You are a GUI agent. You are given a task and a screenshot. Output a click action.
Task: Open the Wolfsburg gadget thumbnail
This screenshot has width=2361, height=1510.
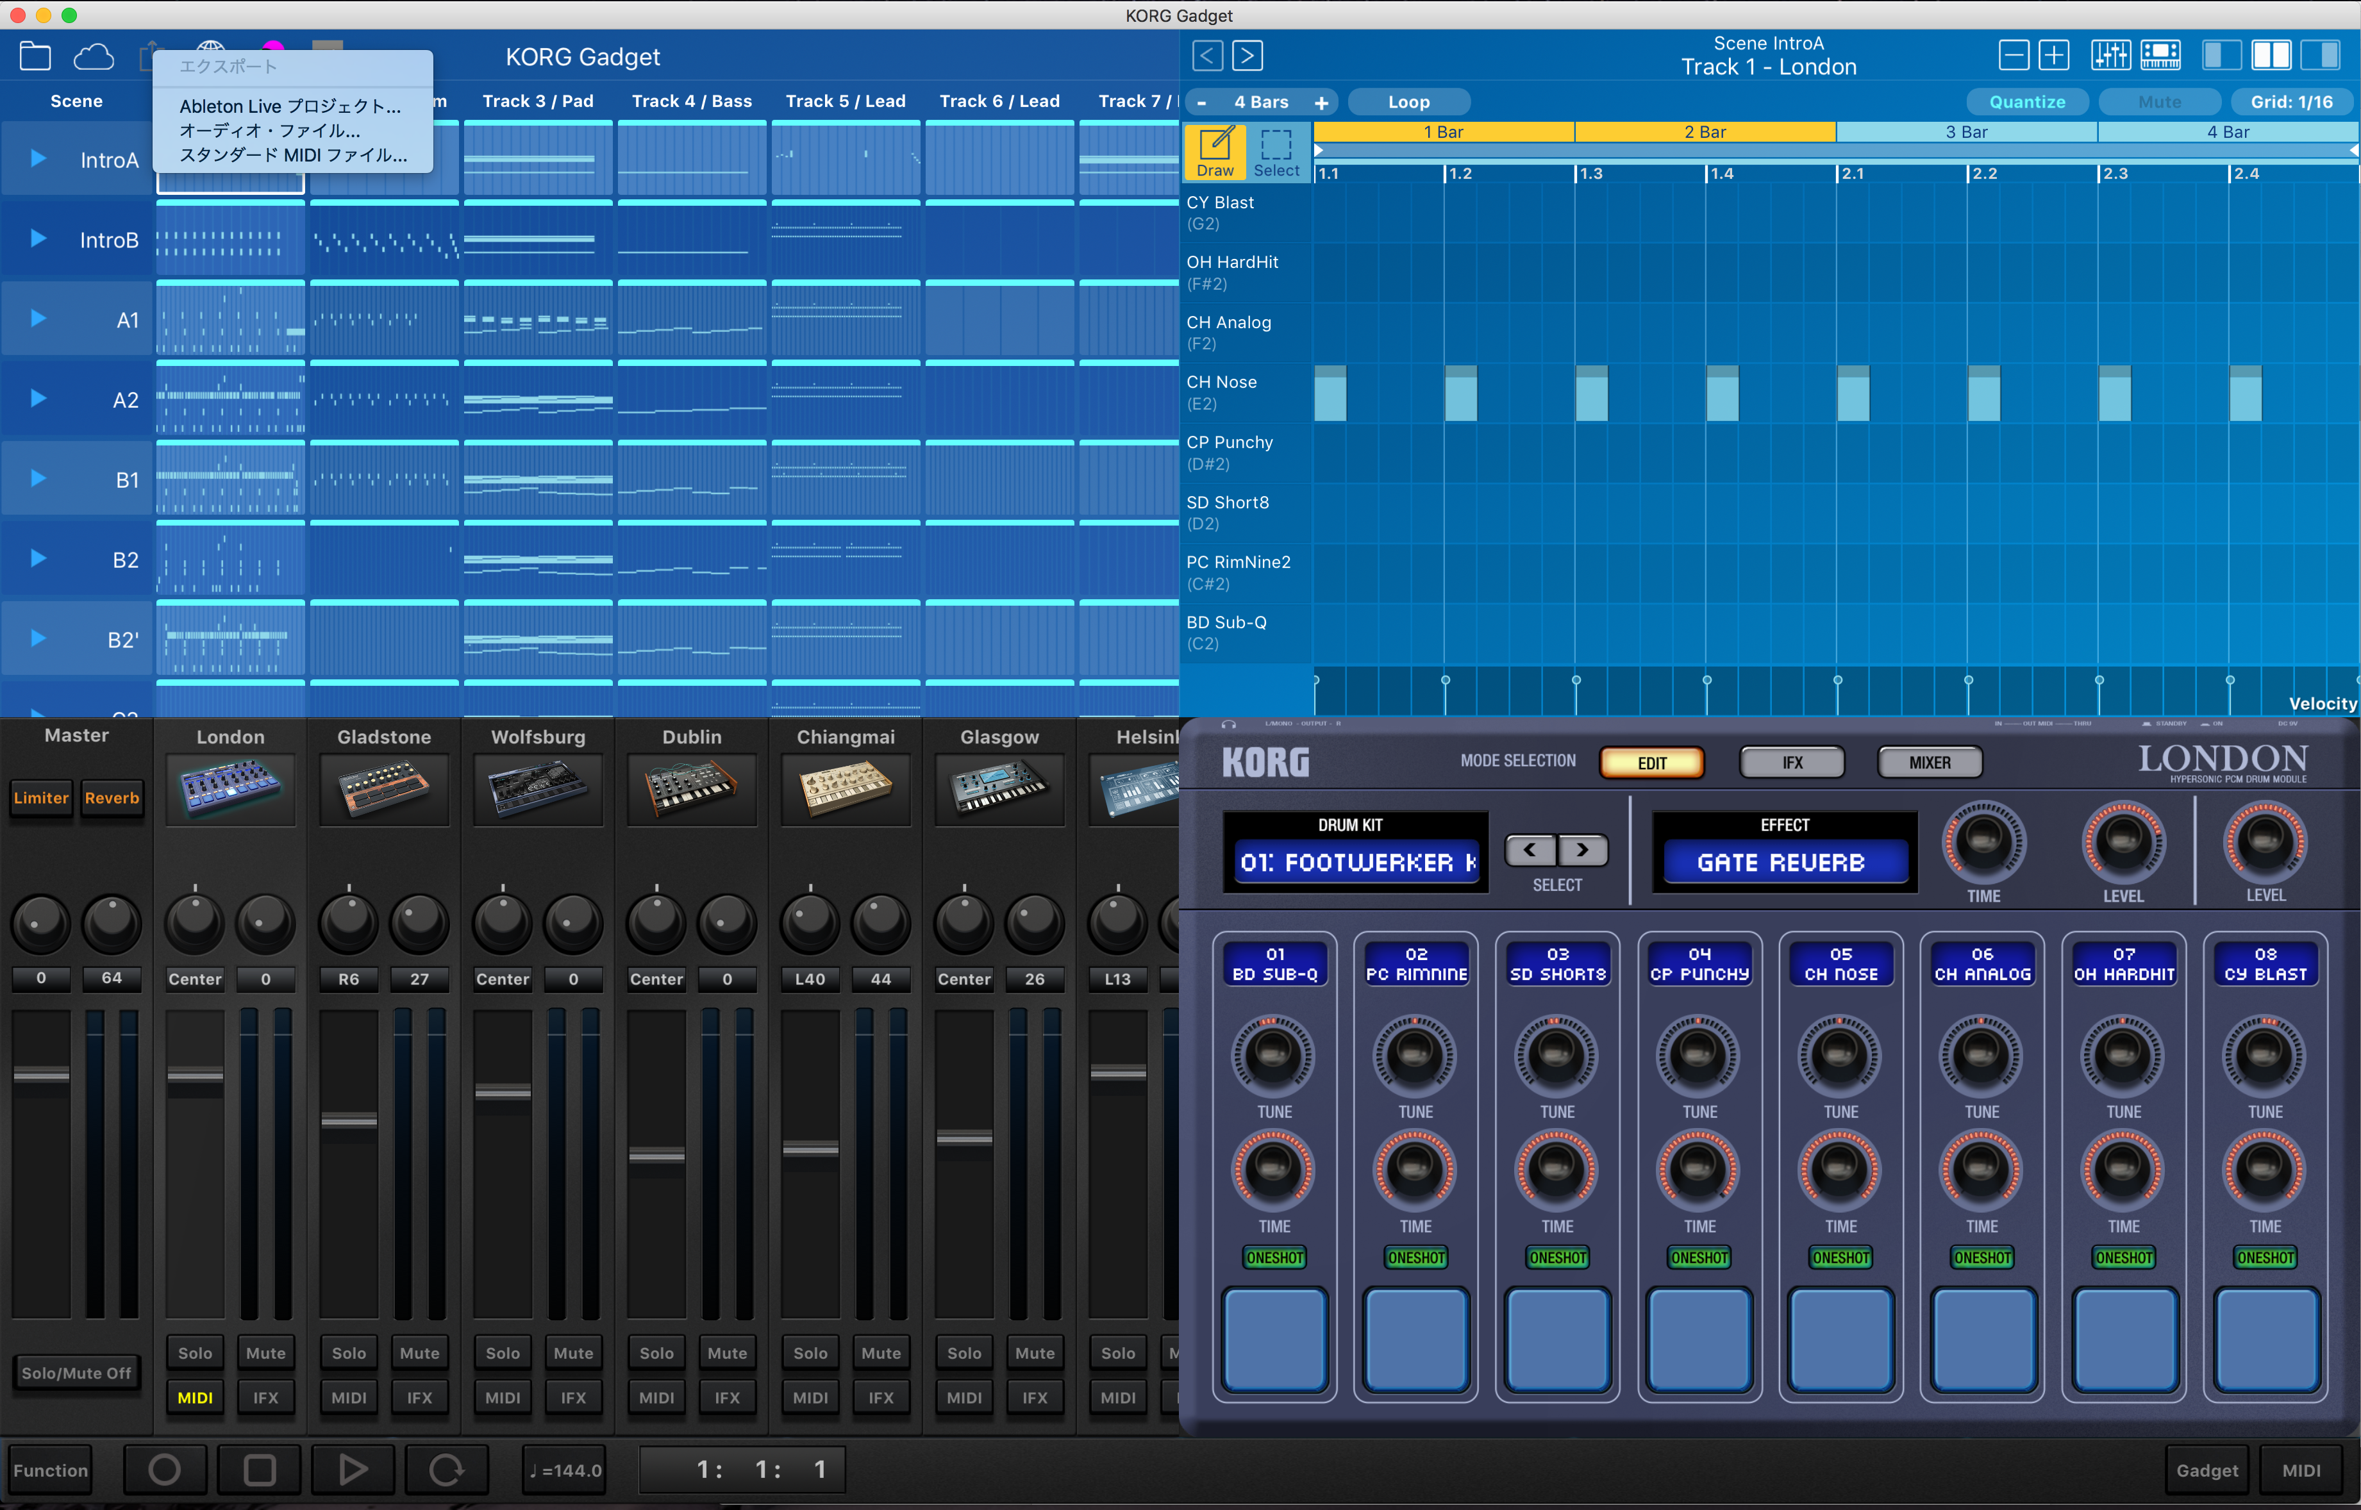[x=538, y=790]
